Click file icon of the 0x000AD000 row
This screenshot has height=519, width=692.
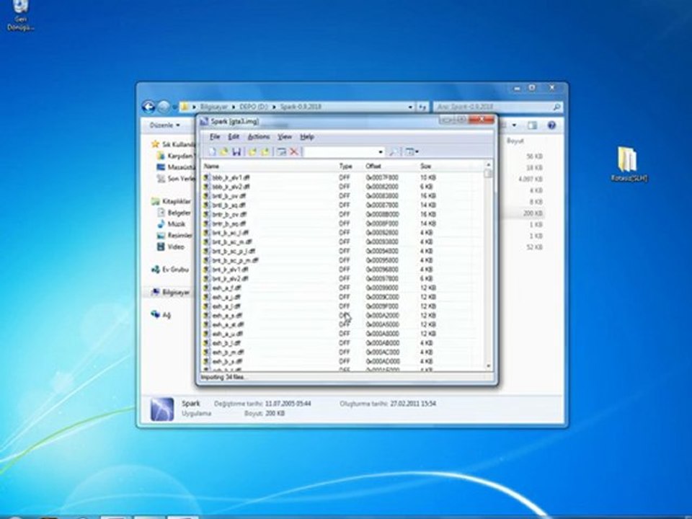206,361
